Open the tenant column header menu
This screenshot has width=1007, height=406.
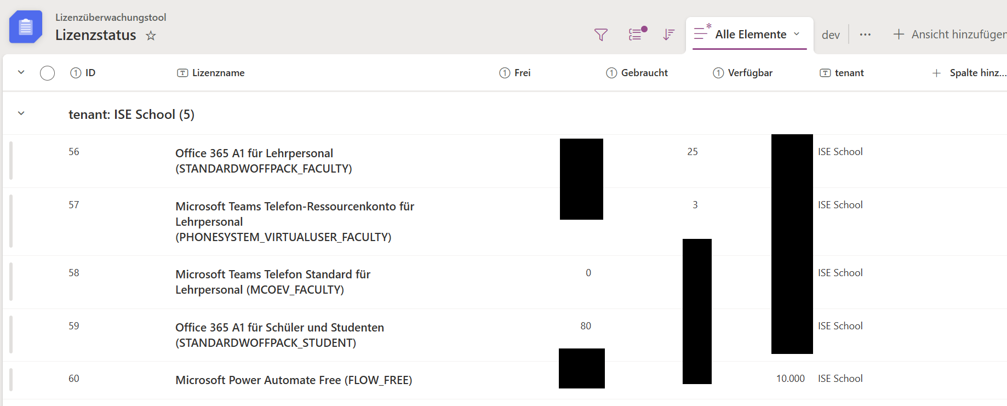[x=842, y=73]
